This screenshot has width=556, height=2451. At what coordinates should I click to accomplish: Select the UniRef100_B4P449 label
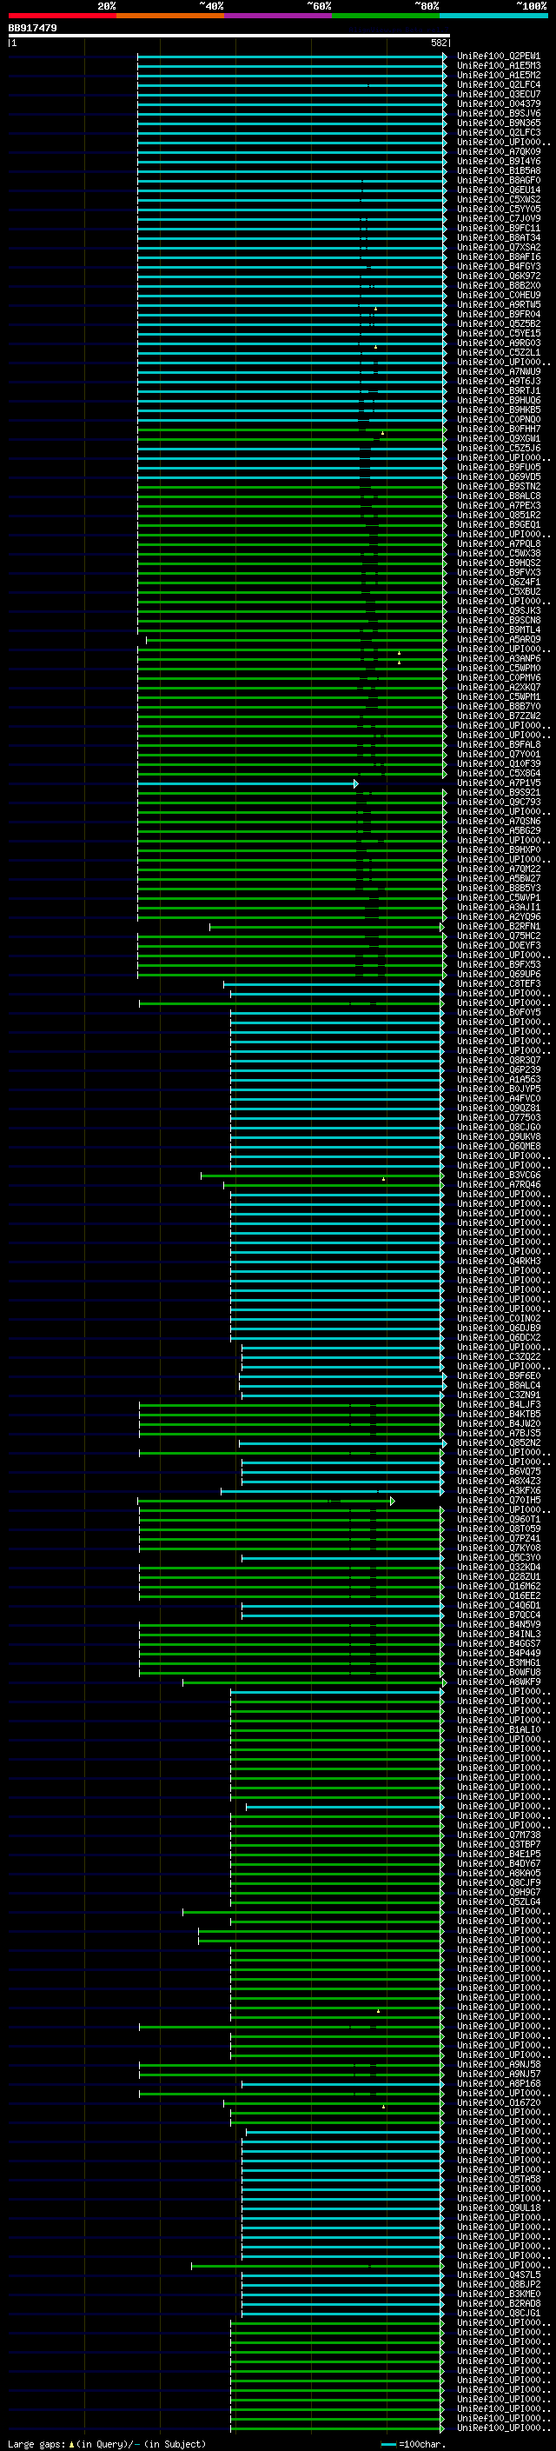(x=499, y=1654)
